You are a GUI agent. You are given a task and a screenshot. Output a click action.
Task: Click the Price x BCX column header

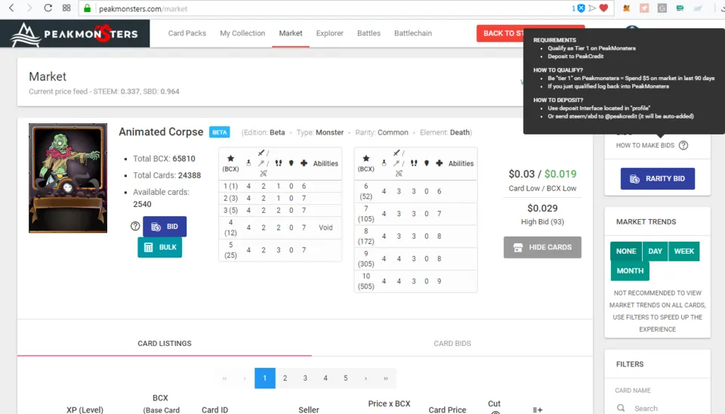coord(389,404)
